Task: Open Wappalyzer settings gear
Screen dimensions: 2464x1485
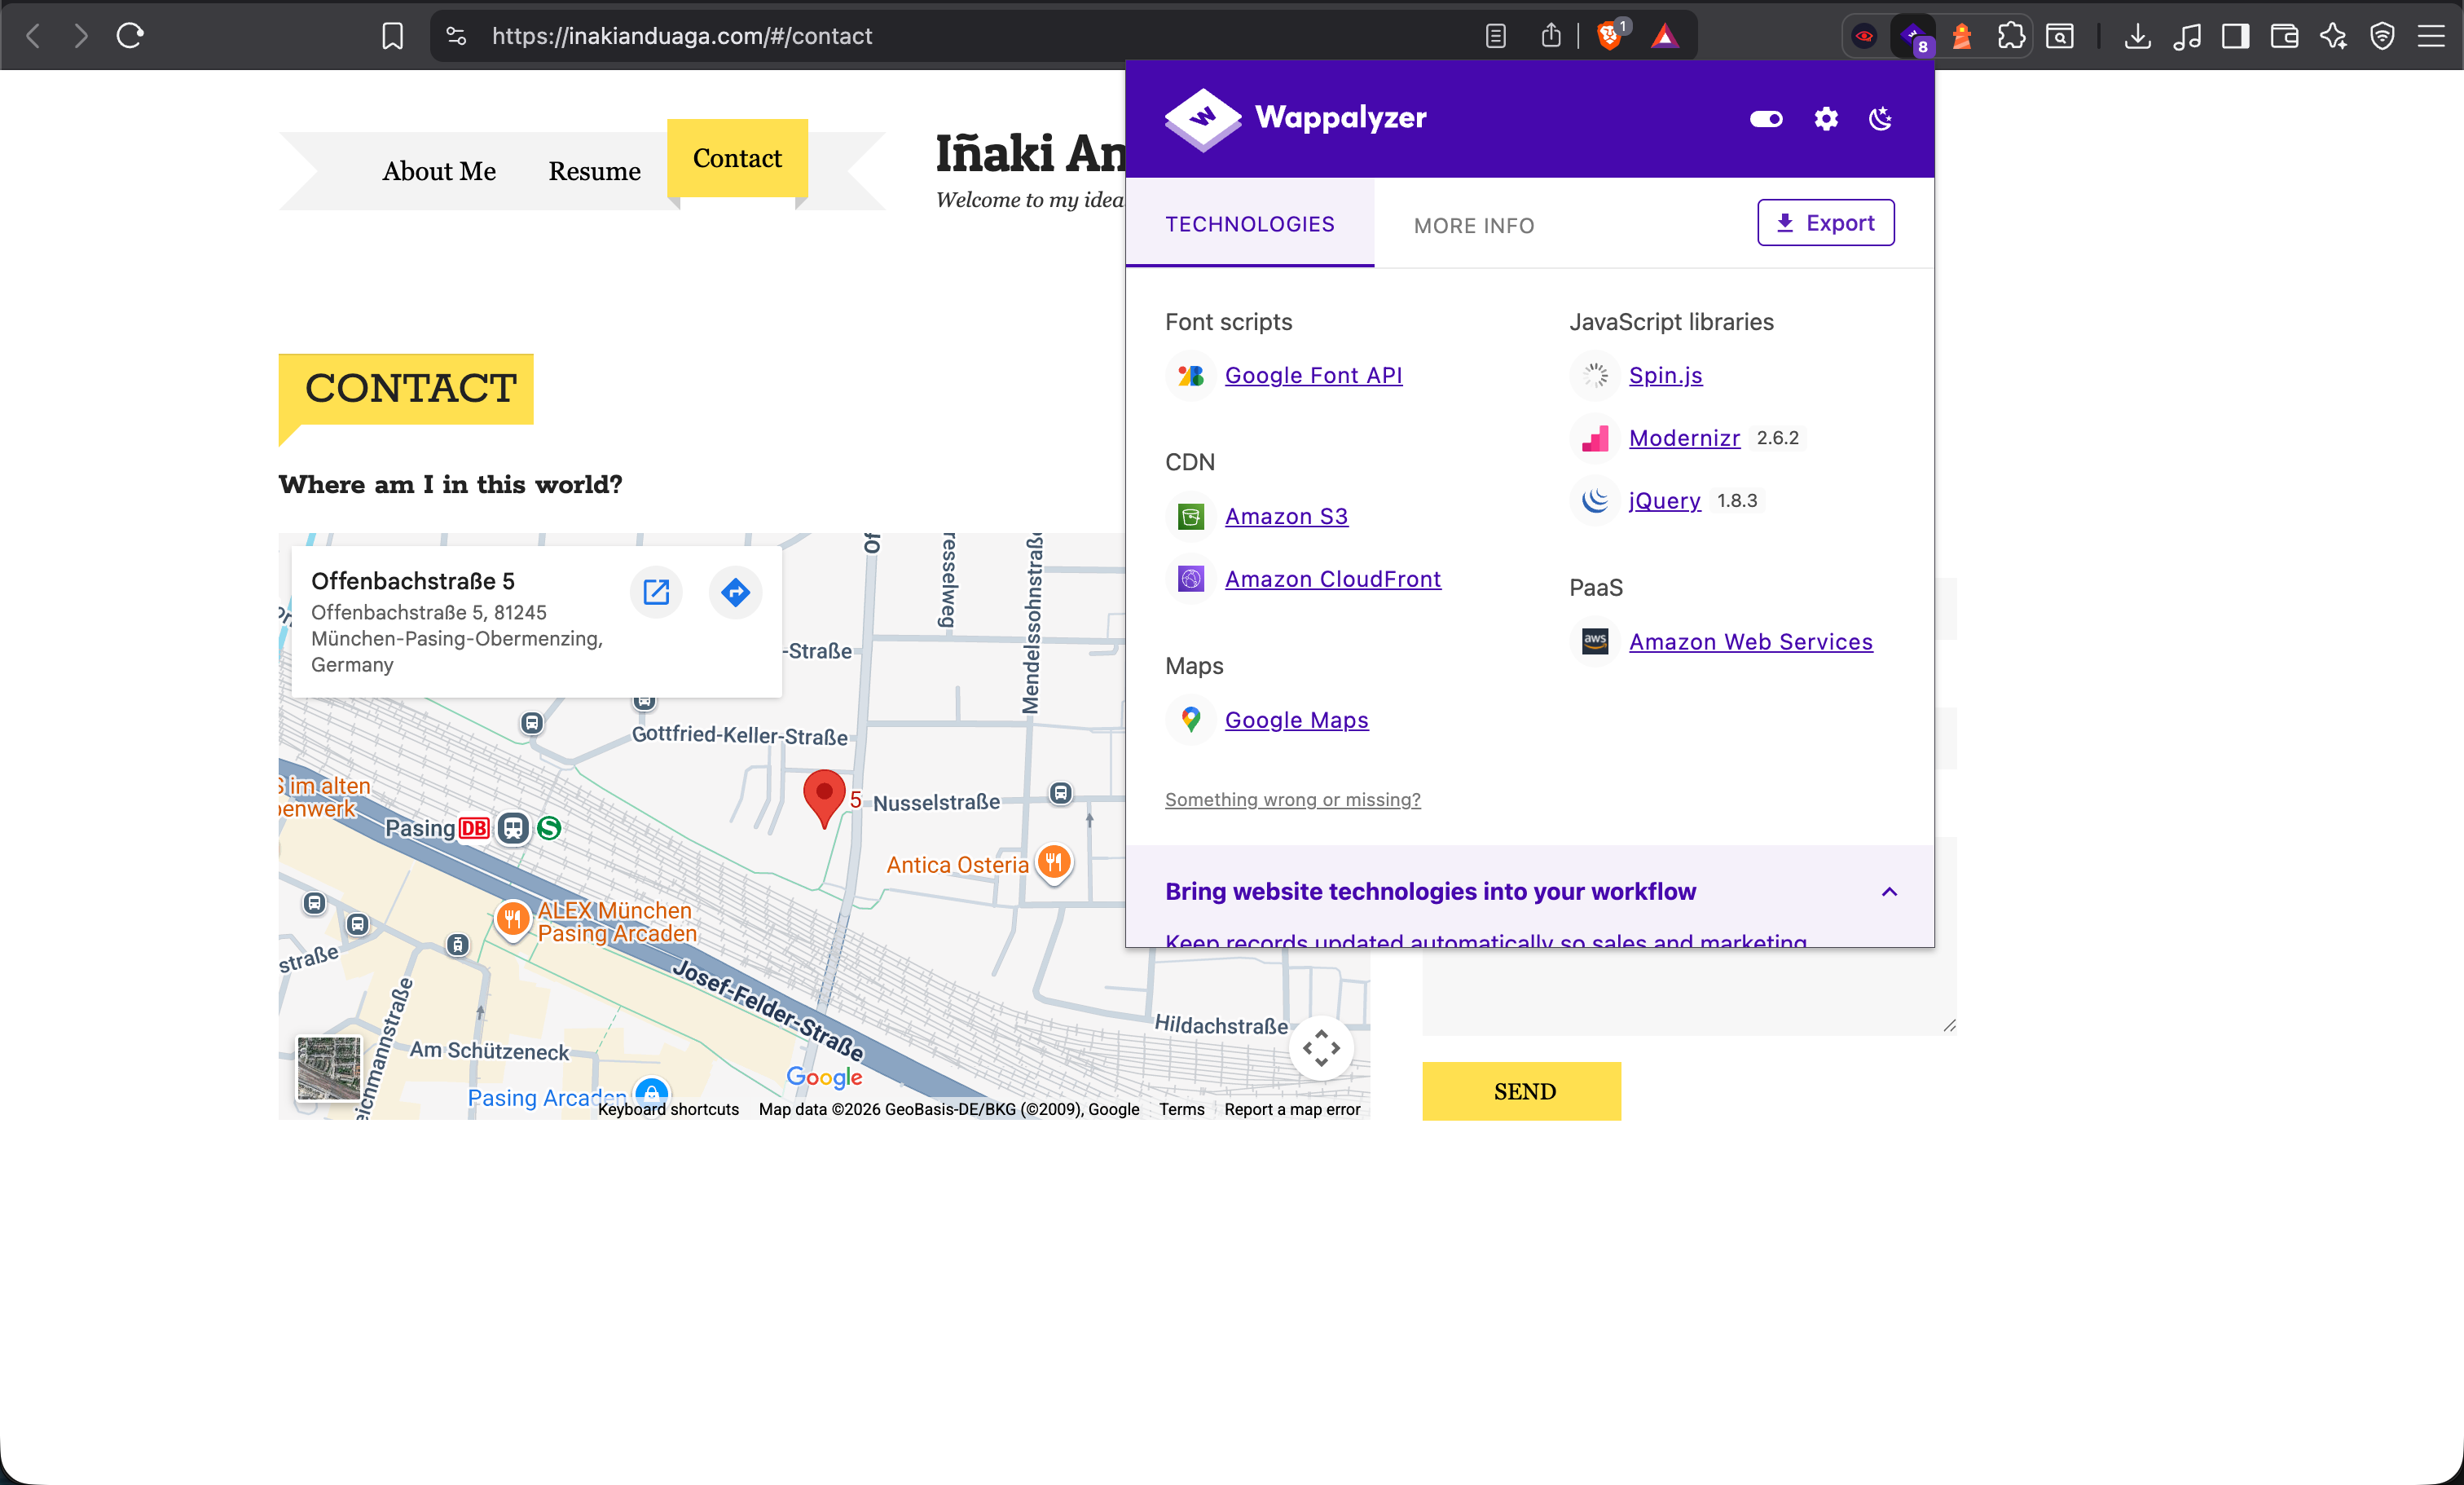Action: coord(1826,119)
